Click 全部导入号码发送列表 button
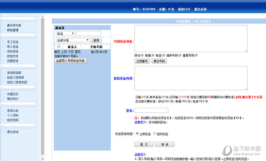 pyautogui.click(x=70, y=61)
